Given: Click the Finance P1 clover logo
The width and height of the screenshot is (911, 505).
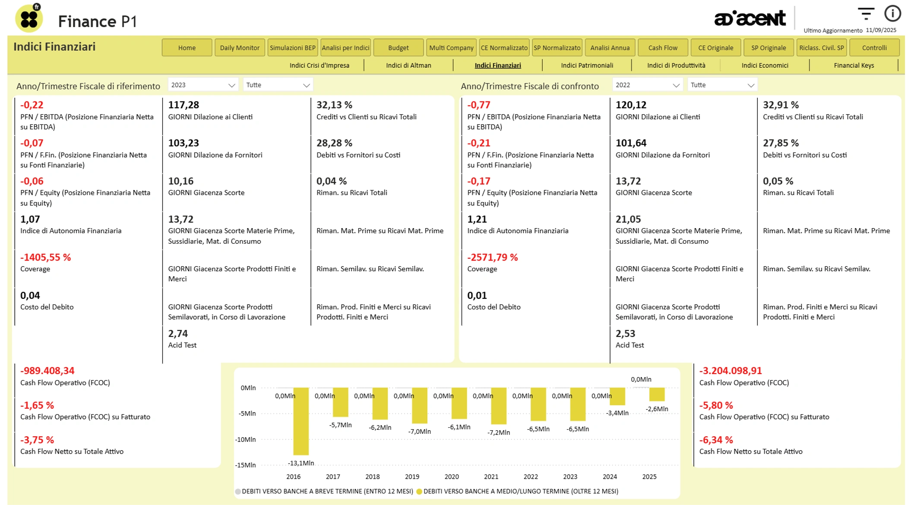Looking at the screenshot, I should tap(29, 19).
